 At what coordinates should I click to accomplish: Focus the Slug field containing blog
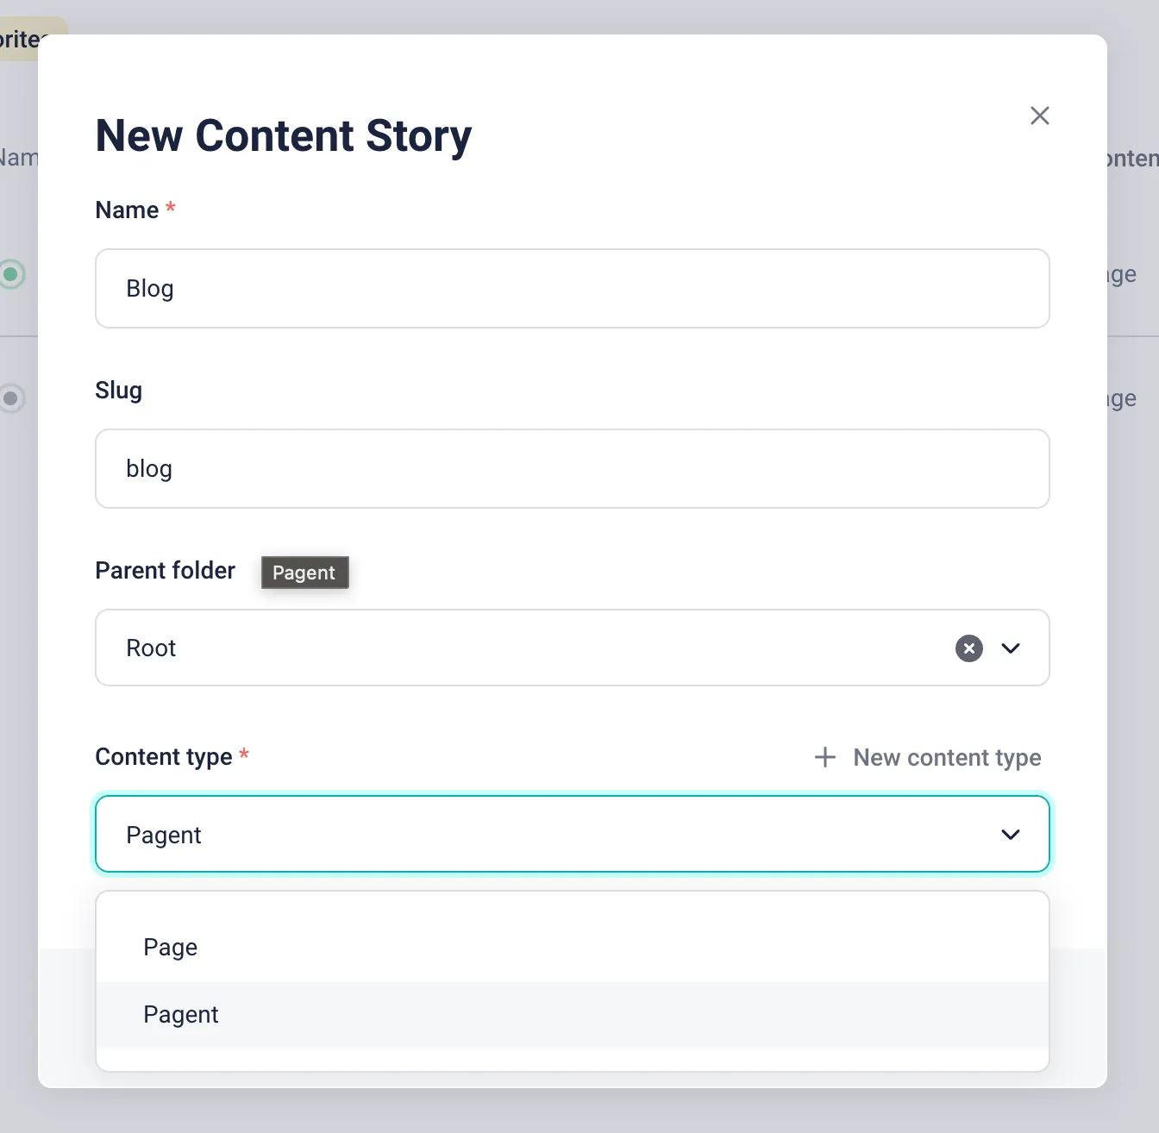572,468
